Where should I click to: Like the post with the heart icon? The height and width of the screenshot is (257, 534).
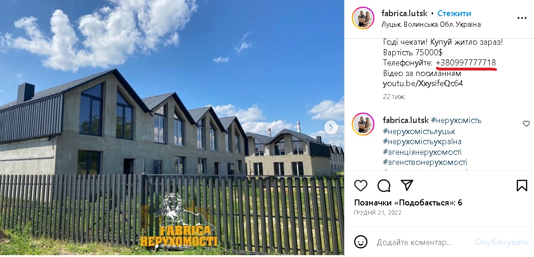coord(361,185)
